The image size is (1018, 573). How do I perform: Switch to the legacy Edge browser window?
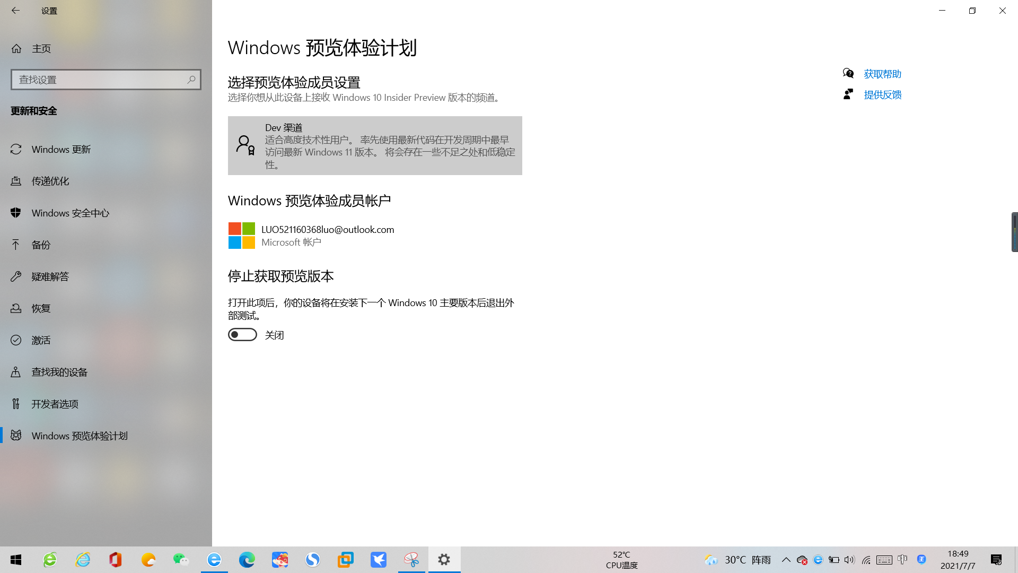214,560
